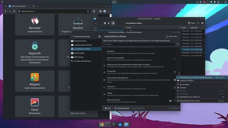The width and height of the screenshot is (228, 128).
Task: Open Dolphin file manager taskbar icon
Action: click(x=126, y=124)
